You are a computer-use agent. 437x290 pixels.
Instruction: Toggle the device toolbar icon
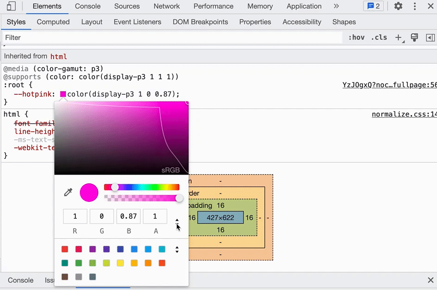coord(11,6)
